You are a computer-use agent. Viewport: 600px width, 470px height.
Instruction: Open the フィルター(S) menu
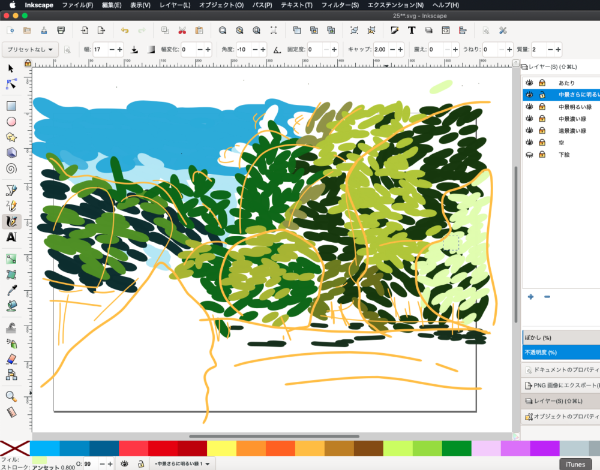340,5
